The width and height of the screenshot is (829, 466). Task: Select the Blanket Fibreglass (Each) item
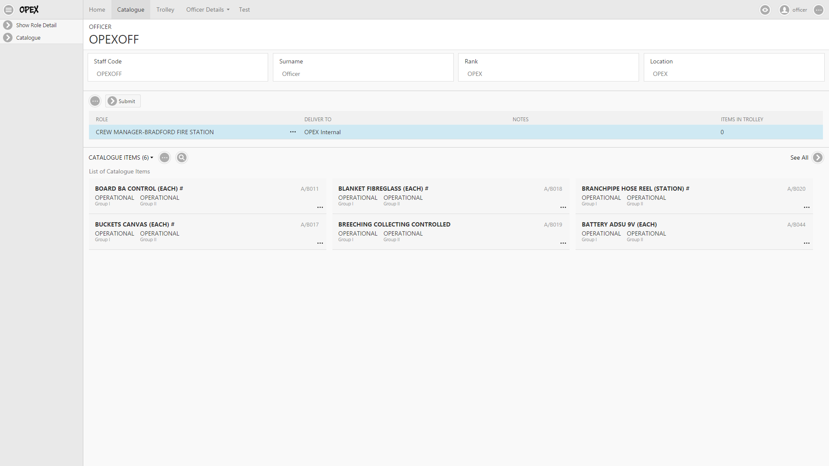[383, 189]
